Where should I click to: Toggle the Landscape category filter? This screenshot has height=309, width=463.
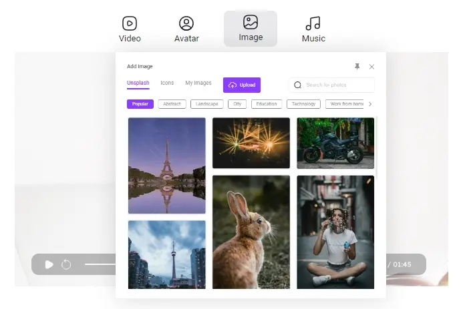point(206,104)
